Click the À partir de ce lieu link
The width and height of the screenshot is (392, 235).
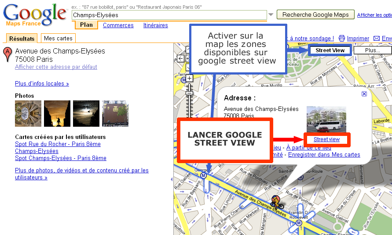(309, 147)
